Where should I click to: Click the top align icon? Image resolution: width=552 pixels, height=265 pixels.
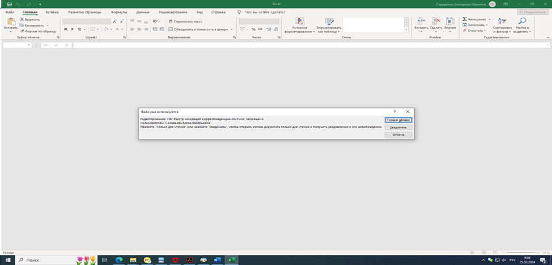[x=133, y=21]
